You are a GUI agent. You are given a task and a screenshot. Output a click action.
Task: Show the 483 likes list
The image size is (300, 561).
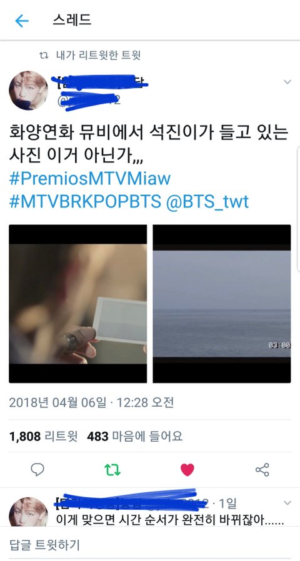tap(134, 436)
